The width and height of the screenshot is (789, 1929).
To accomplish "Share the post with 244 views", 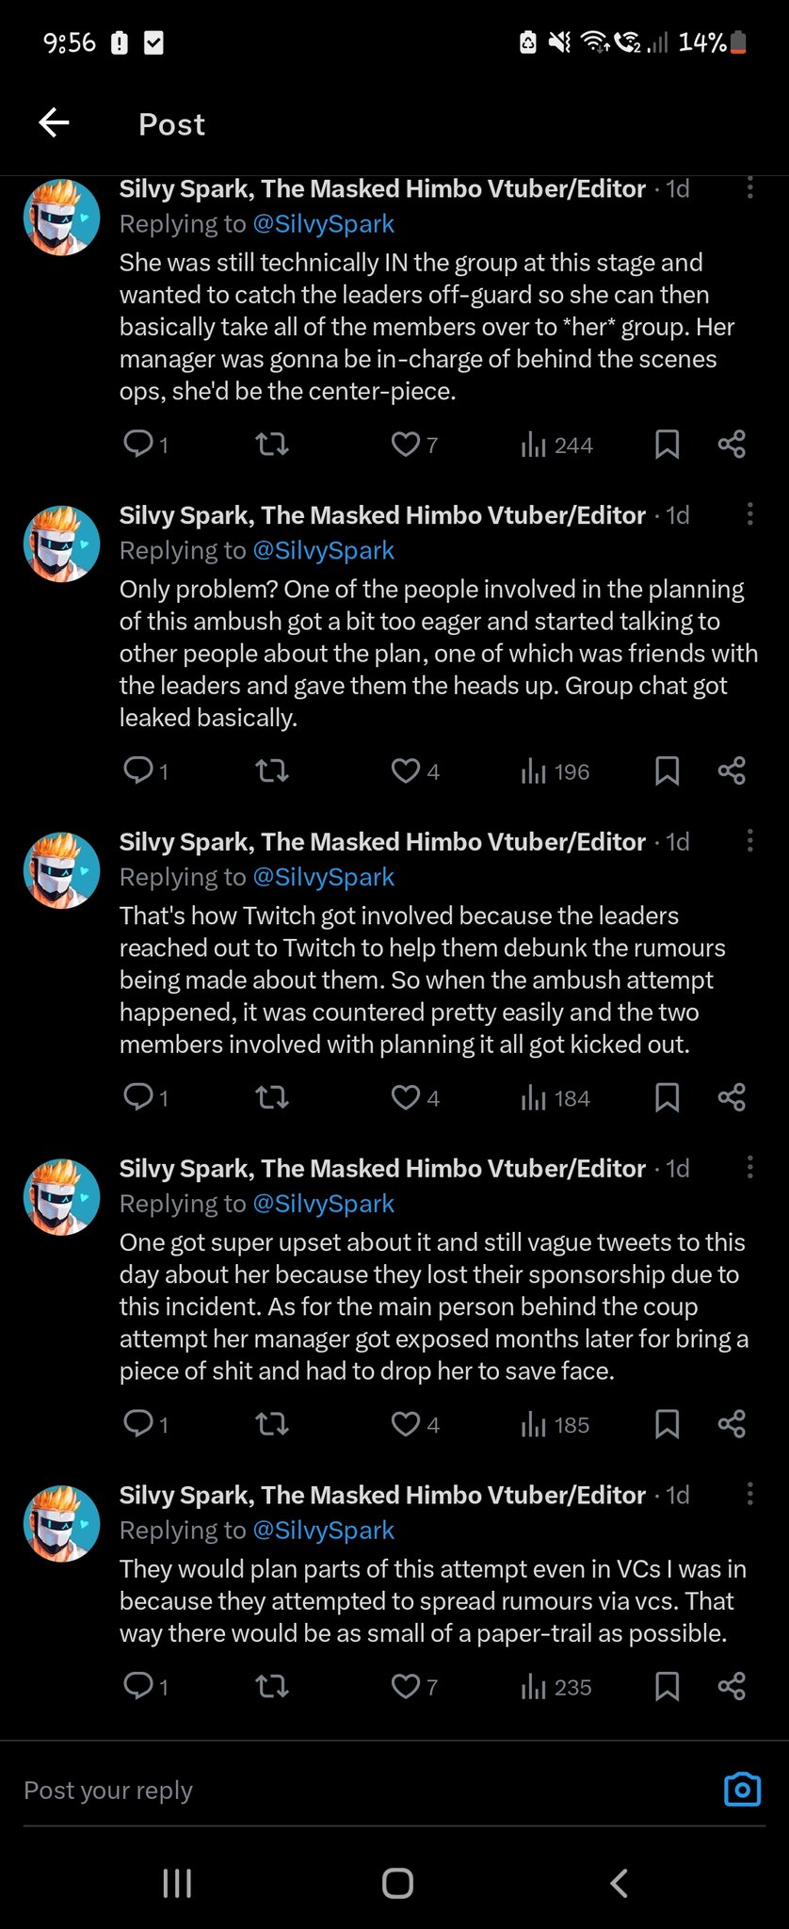I will tap(732, 445).
